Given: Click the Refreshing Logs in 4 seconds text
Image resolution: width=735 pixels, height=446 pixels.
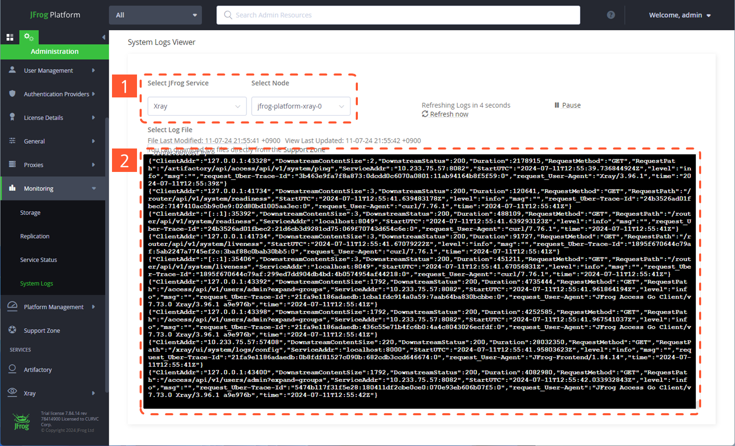Looking at the screenshot, I should [466, 105].
